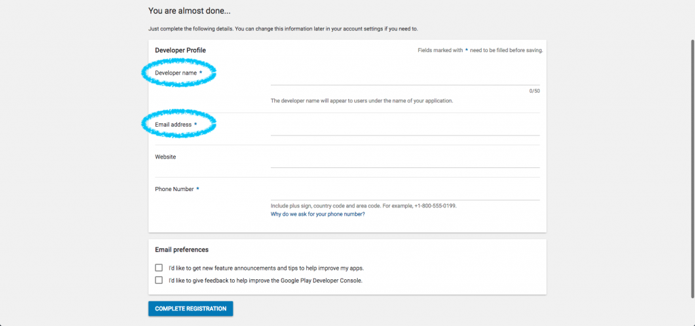Click the page's vertical scrollbar
Image resolution: width=695 pixels, height=326 pixels.
(692, 168)
